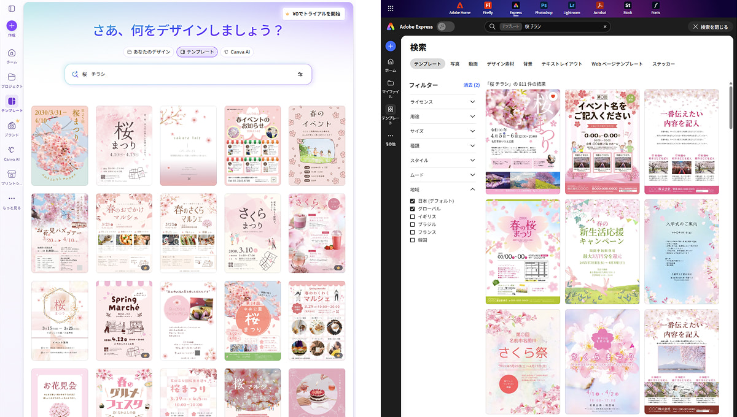
Task: Click the Canva search field with 桜 チラシ
Action: coord(184,74)
